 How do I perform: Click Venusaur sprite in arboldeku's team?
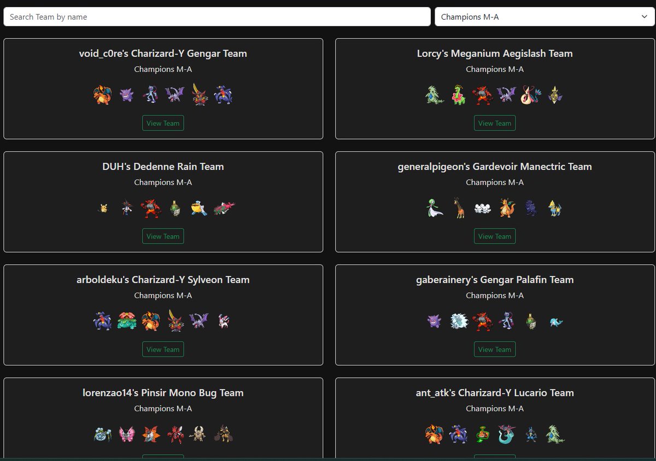point(127,321)
